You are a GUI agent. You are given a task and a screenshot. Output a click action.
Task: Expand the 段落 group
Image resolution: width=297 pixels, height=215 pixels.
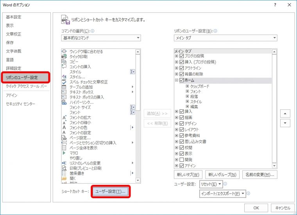(187, 96)
